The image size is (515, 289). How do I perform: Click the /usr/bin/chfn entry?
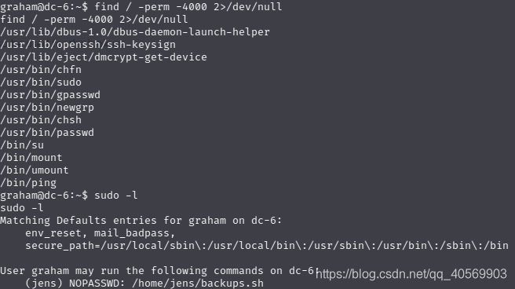point(41,70)
